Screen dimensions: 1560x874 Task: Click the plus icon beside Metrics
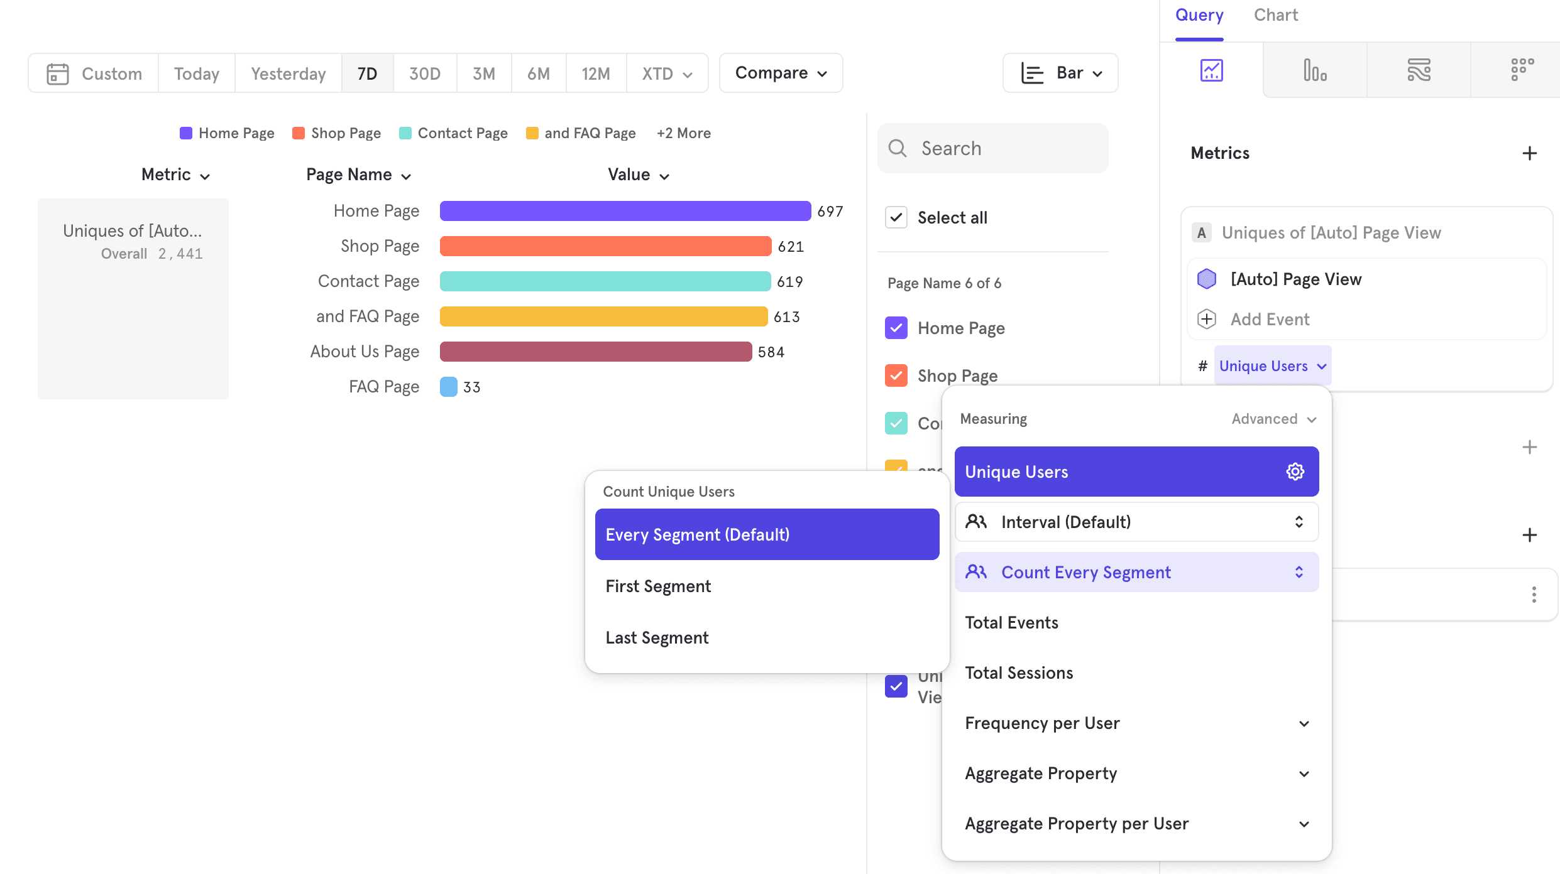pyautogui.click(x=1529, y=153)
